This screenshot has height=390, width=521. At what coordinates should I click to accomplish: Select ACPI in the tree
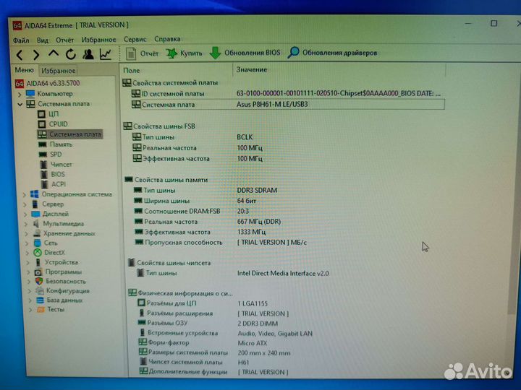(x=59, y=184)
